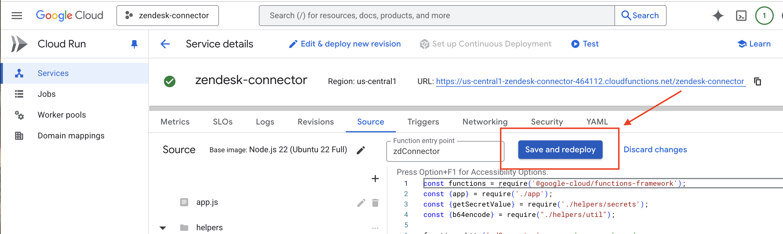
Task: Edit base image with the pencil icon
Action: click(361, 150)
